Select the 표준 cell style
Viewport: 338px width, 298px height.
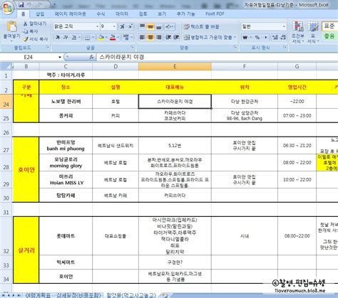point(329,26)
